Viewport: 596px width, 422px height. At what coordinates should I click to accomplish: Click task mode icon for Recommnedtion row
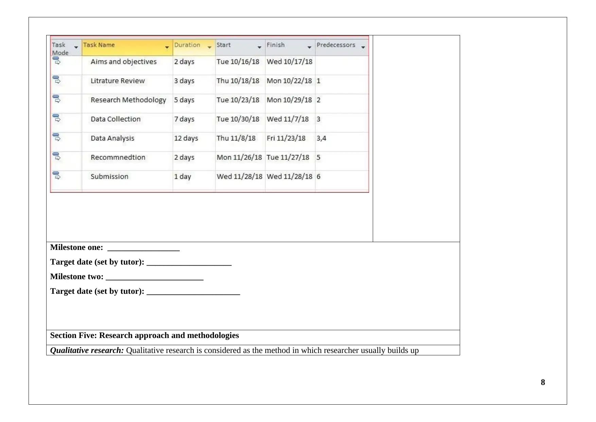point(57,156)
